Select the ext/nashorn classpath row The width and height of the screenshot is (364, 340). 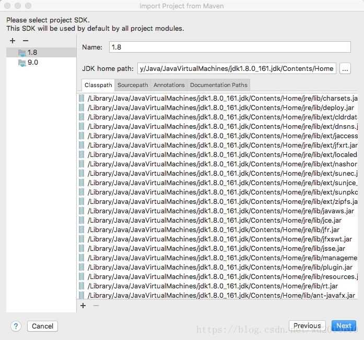[217, 164]
